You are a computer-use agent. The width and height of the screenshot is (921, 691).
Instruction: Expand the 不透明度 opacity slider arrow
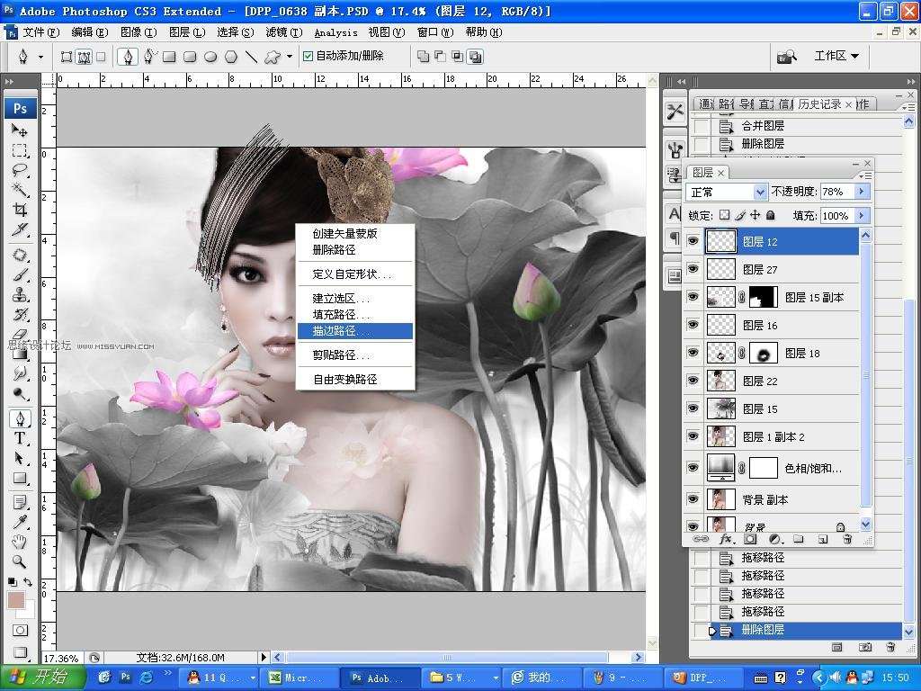click(x=862, y=192)
